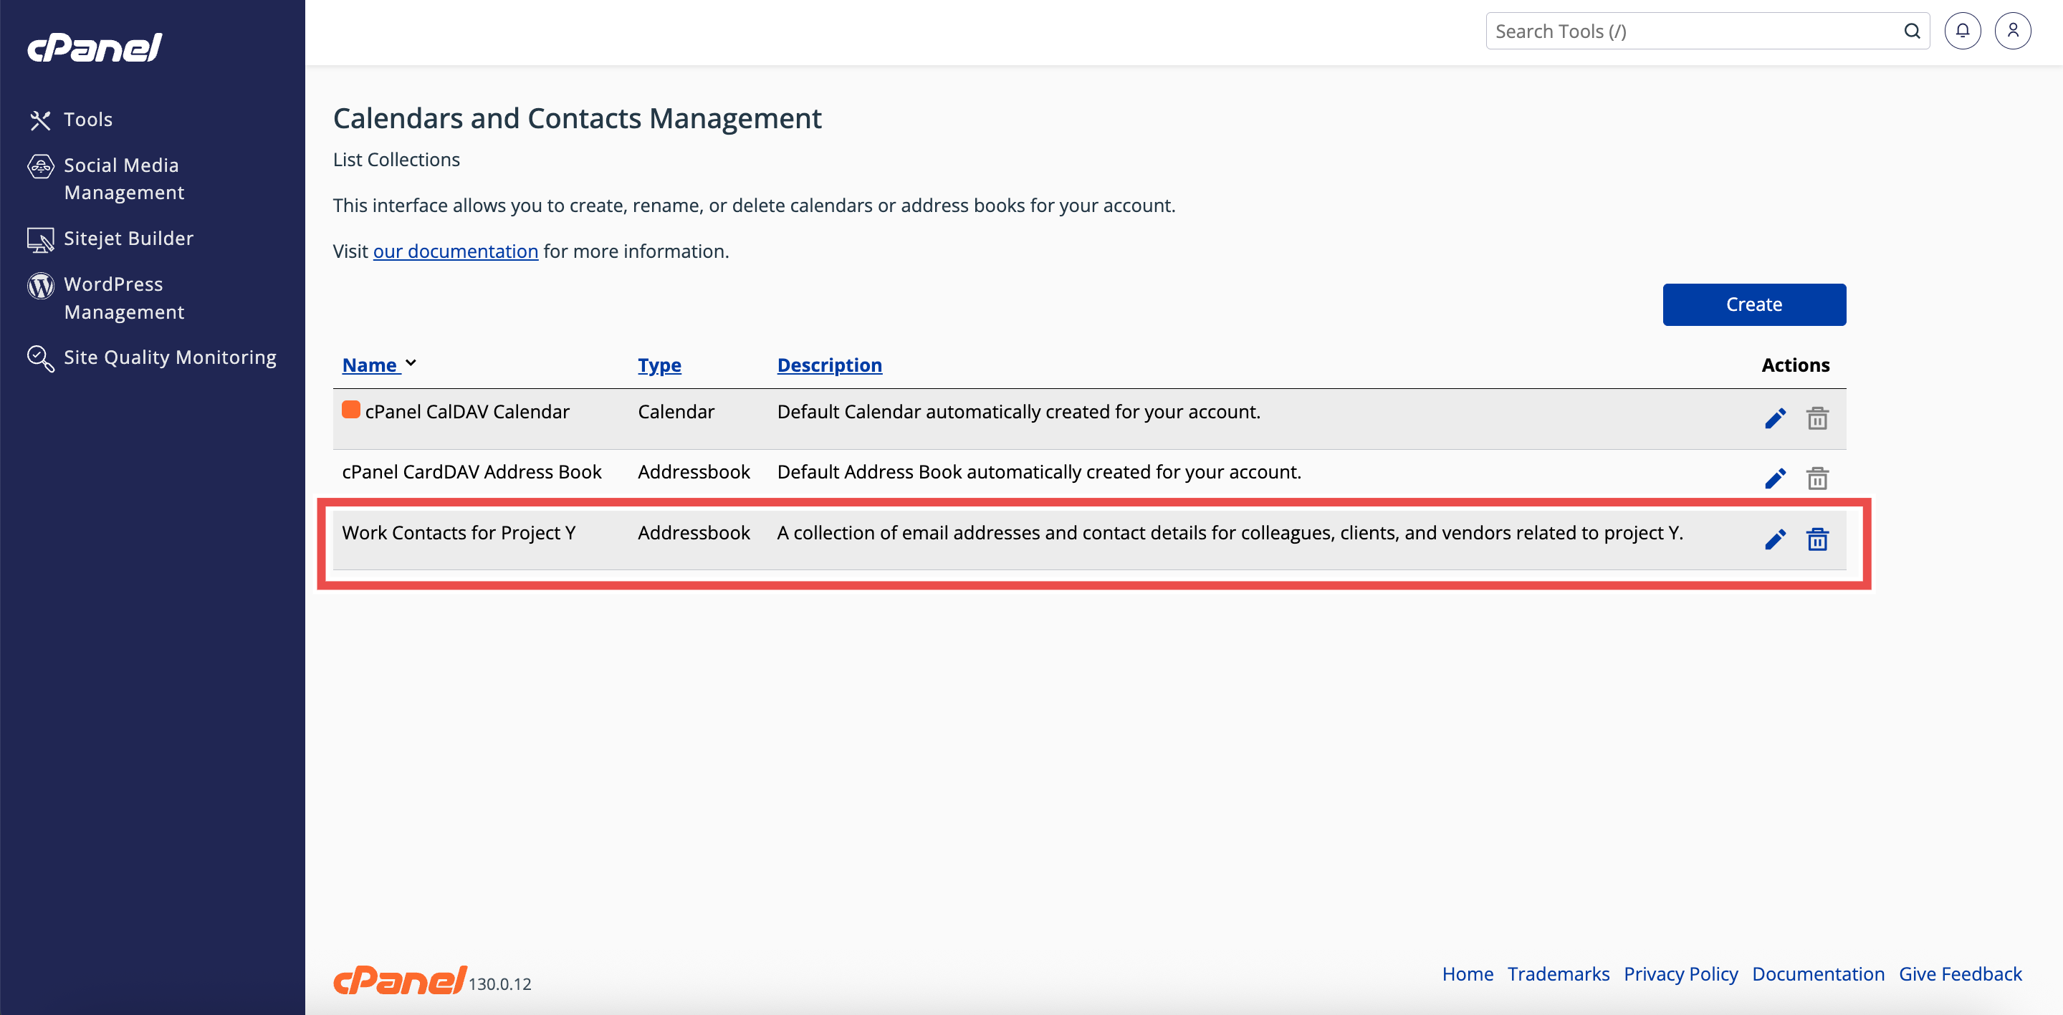Sort collections by Name column
This screenshot has height=1015, width=2063.
[x=370, y=365]
